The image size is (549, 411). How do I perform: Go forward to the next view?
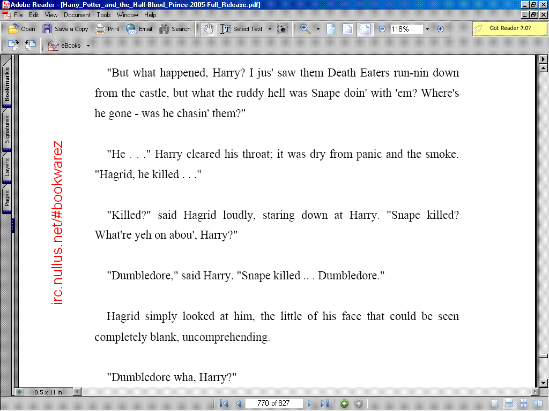[359, 404]
